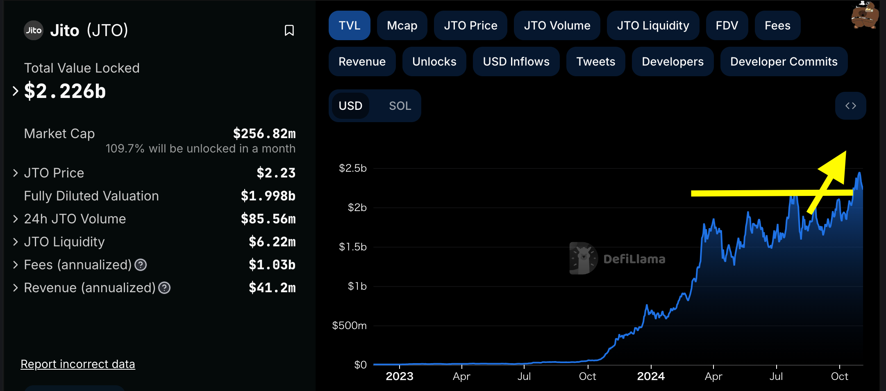This screenshot has width=886, height=391.
Task: Expand the Revenue (annualized) row
Action: (16, 288)
